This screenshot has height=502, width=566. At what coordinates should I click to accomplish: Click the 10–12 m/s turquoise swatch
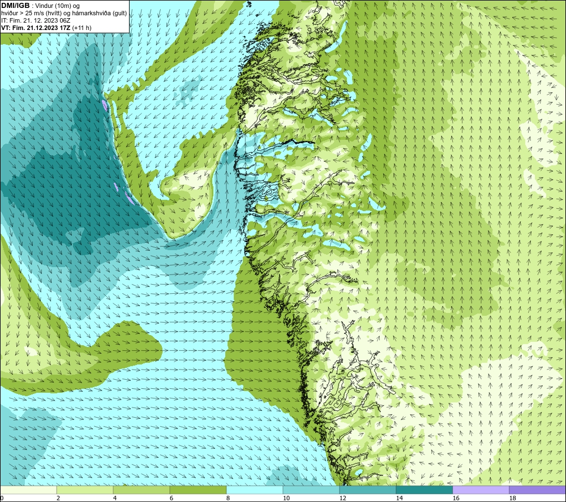tap(311, 490)
